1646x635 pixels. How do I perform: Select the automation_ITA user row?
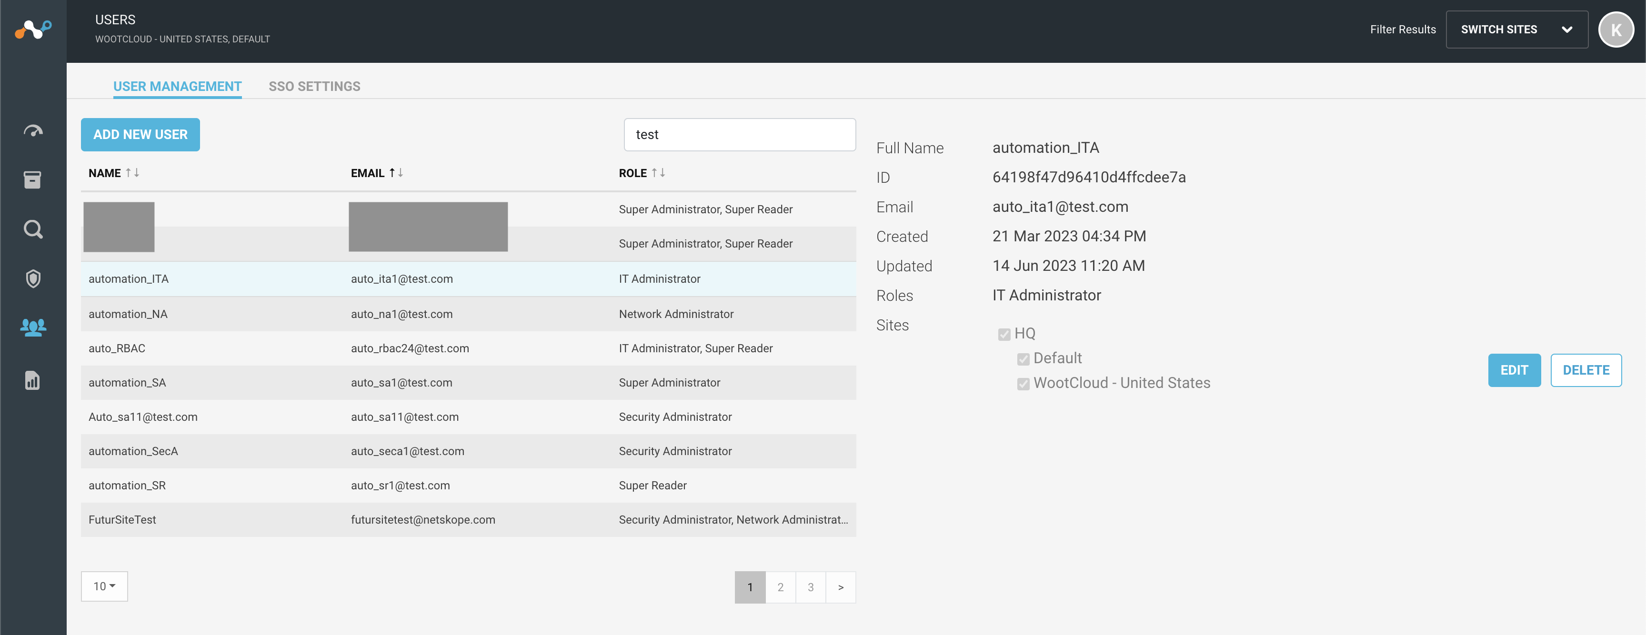tap(468, 279)
